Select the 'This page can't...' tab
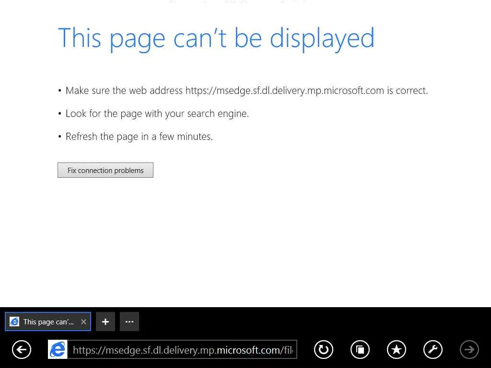This screenshot has height=368, width=491. [x=48, y=322]
